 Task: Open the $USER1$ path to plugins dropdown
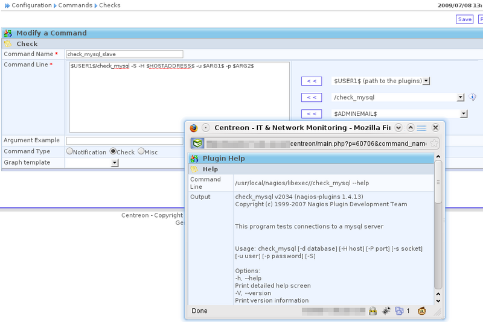[426, 81]
